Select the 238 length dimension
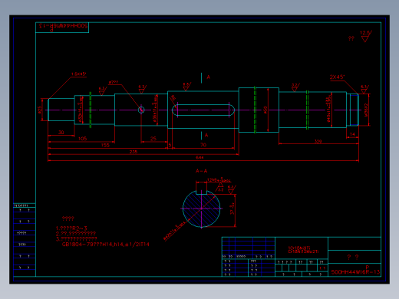 click(134, 152)
